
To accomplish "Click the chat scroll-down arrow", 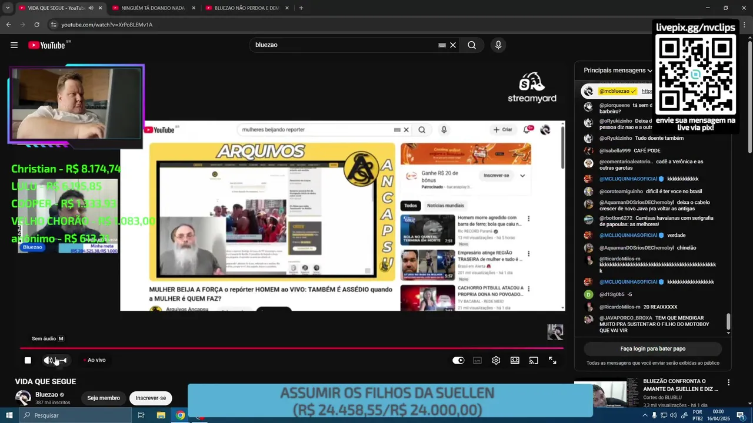I will coord(728,333).
